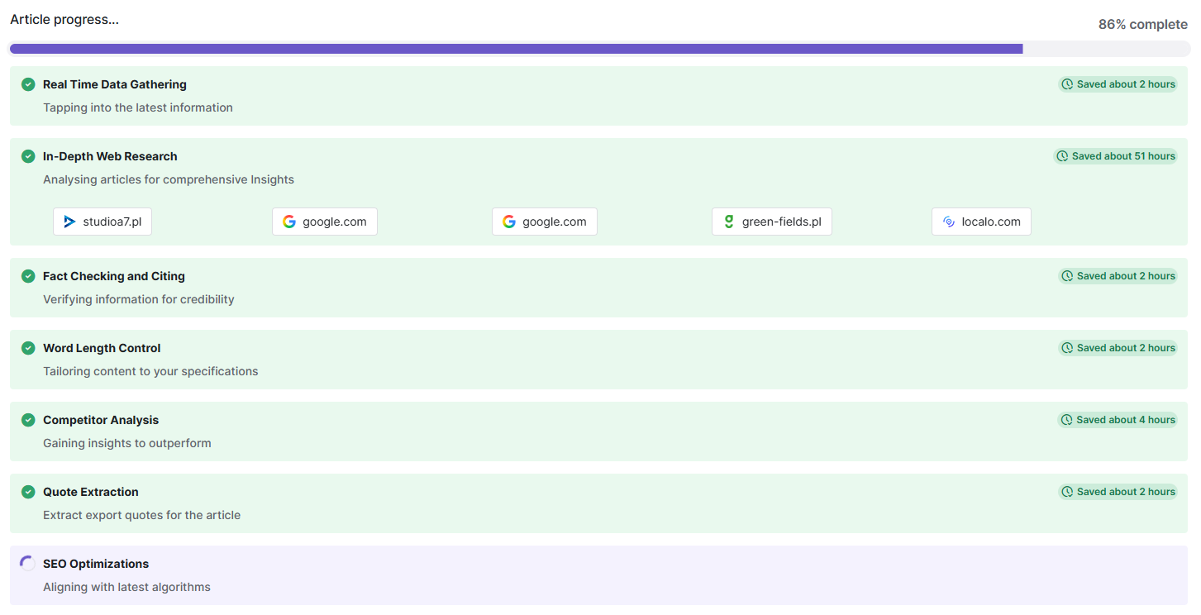Click the '86% complete' label

pos(1142,25)
